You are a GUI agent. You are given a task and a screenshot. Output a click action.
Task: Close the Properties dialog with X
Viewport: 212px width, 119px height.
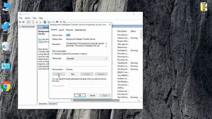point(110,24)
